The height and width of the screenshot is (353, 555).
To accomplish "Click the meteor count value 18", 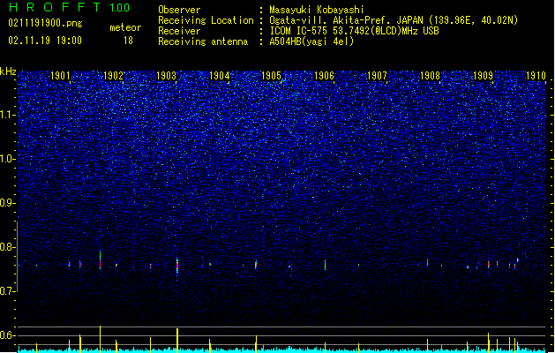I will (x=128, y=41).
